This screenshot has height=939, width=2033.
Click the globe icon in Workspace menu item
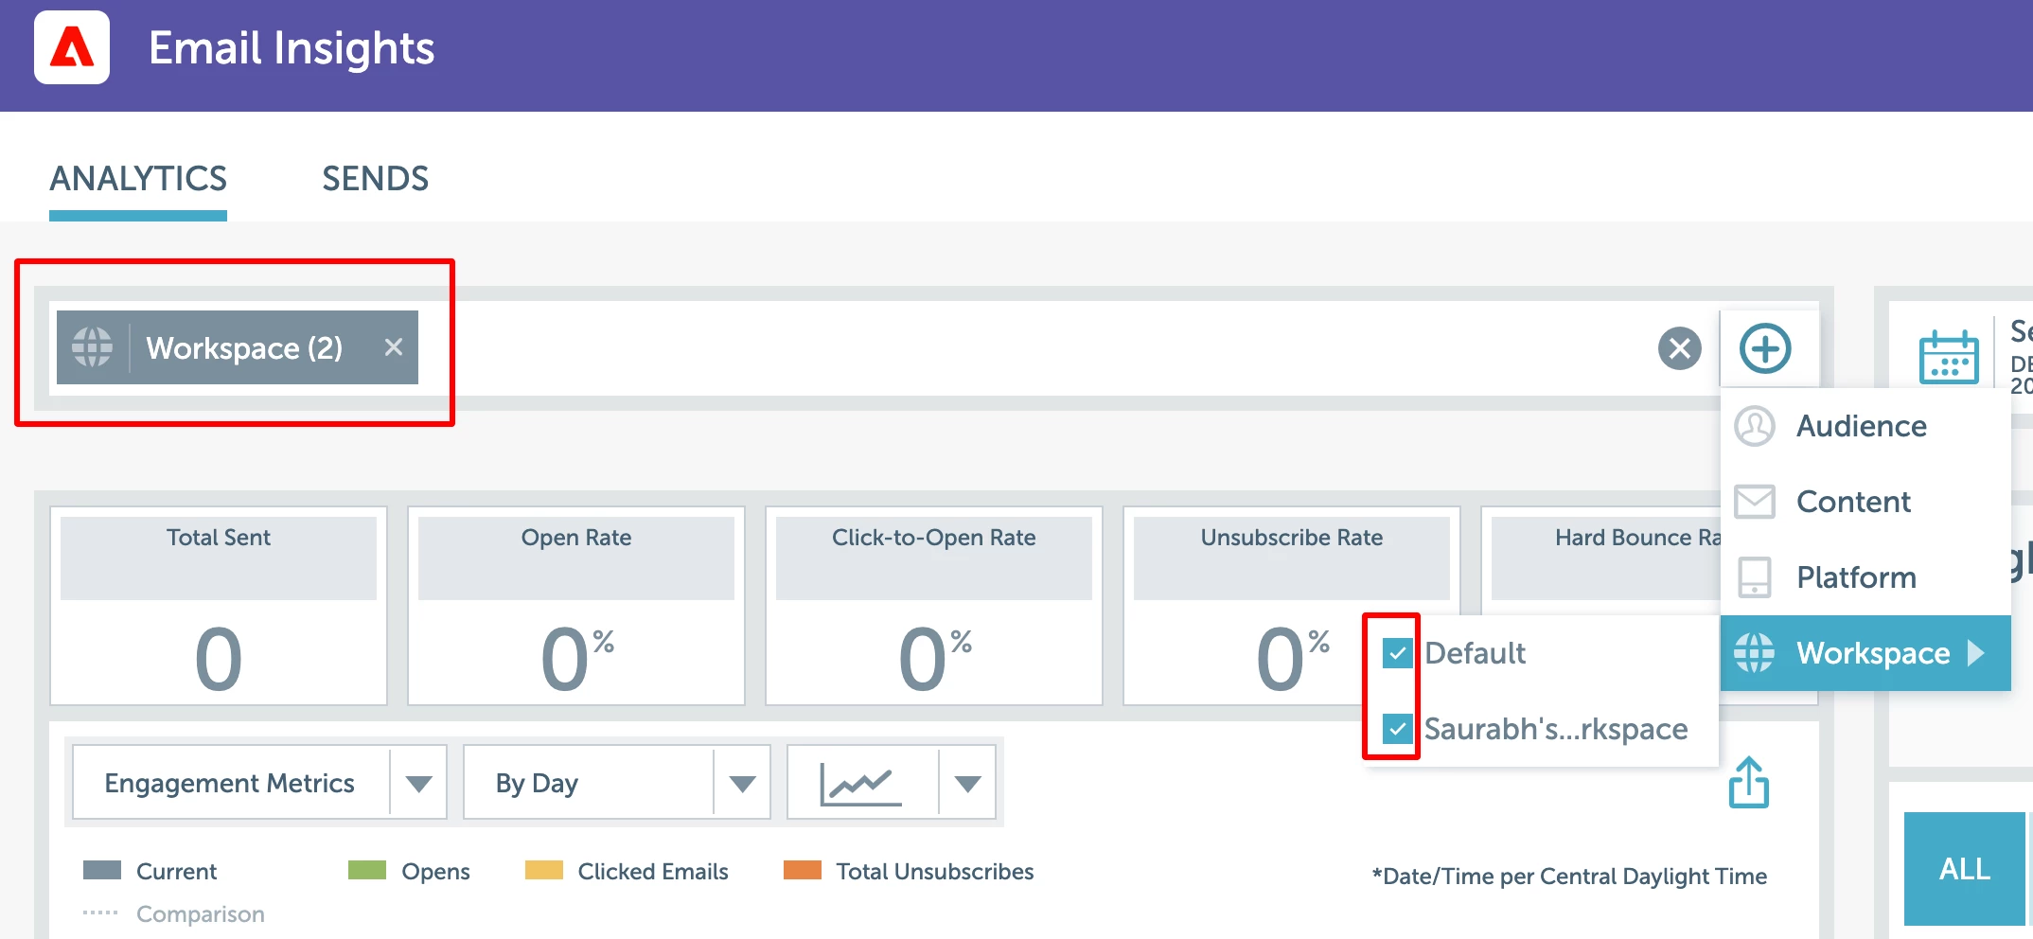coord(1755,653)
